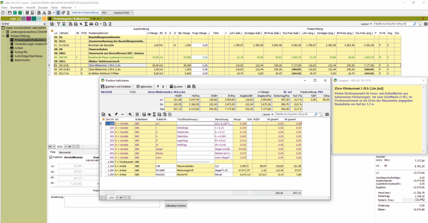Click the Abbrechen button
The image size is (428, 223).
[144, 86]
